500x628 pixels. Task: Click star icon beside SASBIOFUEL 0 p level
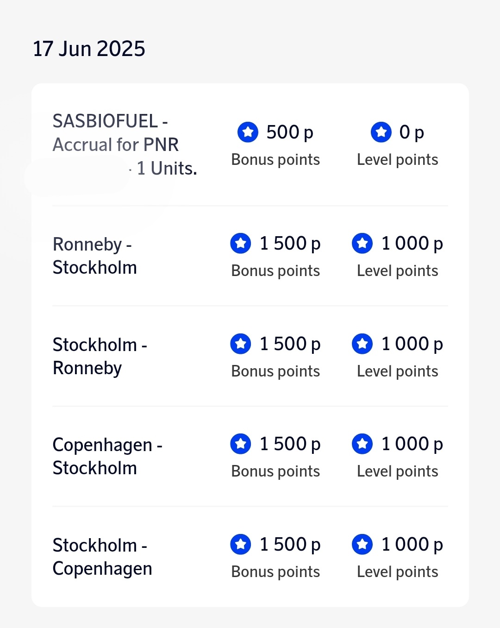click(x=381, y=132)
